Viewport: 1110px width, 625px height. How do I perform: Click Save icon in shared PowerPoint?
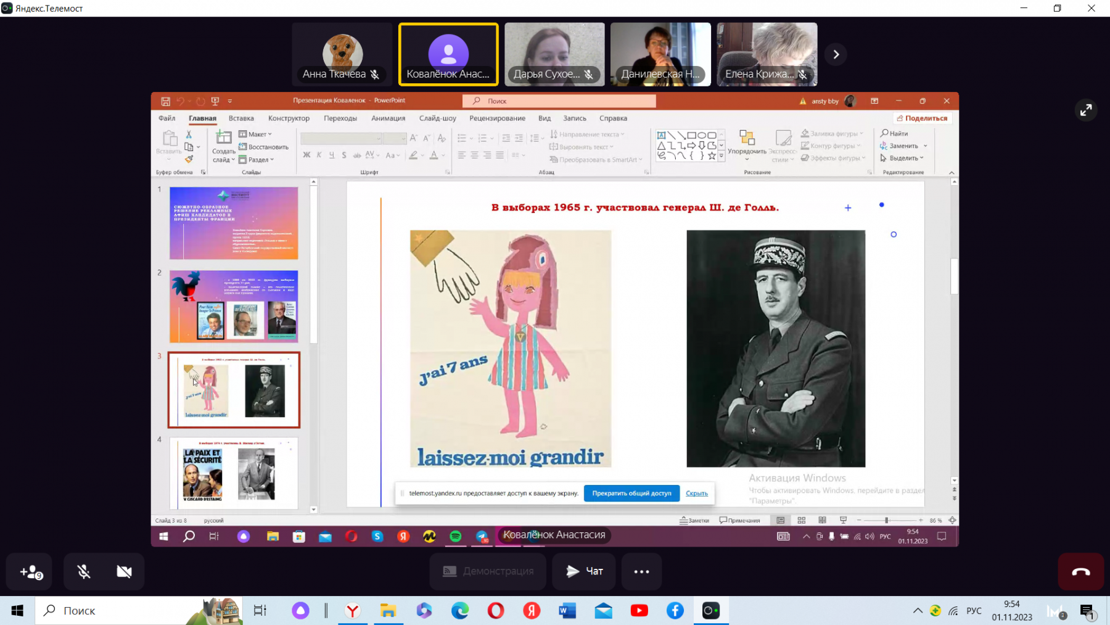(x=165, y=101)
